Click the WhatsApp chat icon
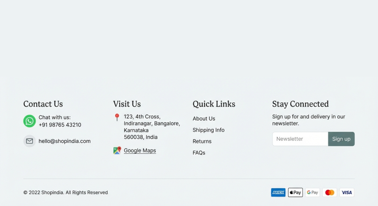Image resolution: width=378 pixels, height=206 pixels. [x=30, y=121]
